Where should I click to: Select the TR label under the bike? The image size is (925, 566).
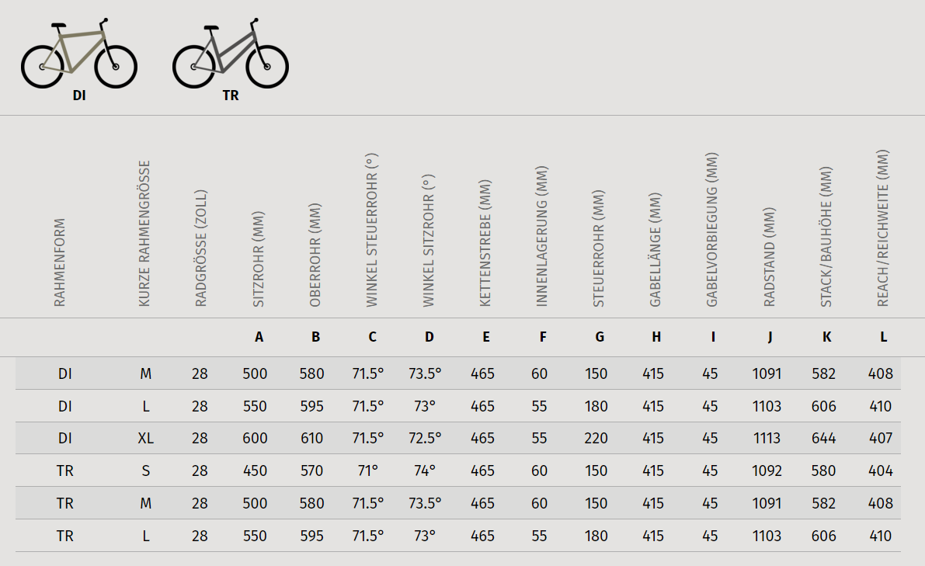click(x=231, y=95)
